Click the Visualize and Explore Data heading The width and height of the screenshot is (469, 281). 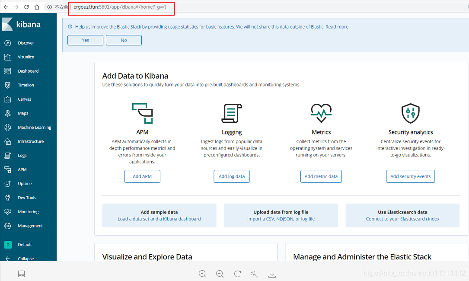147,257
